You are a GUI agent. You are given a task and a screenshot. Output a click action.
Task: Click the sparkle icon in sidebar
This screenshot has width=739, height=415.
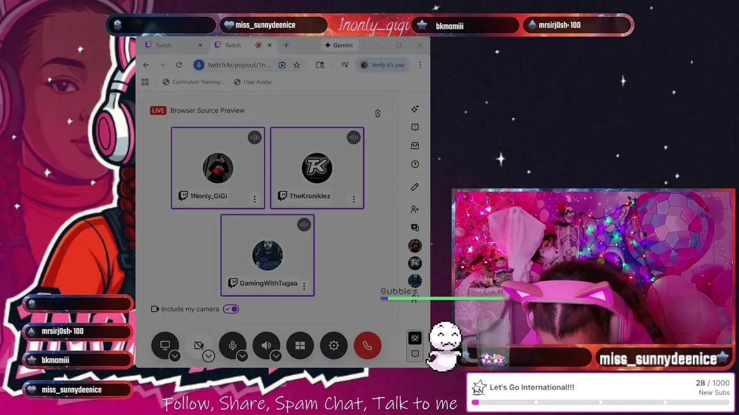point(415,109)
